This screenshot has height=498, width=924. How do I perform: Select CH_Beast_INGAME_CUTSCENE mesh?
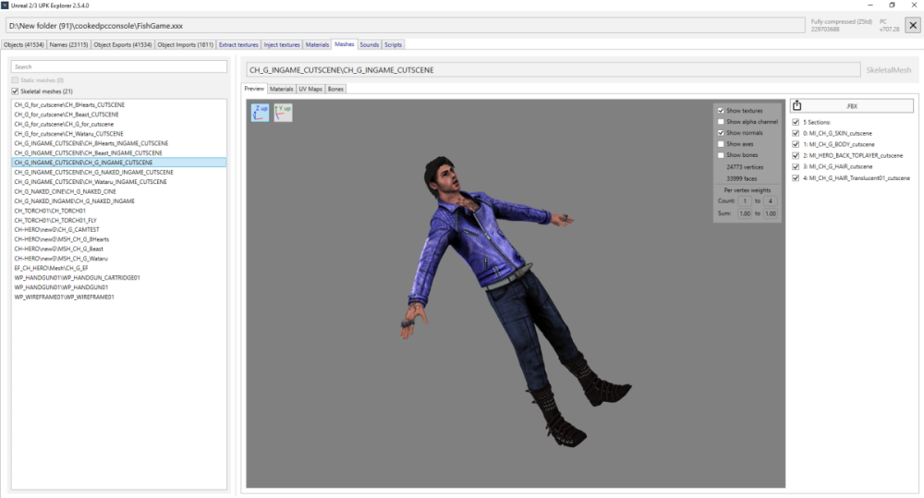(x=118, y=152)
